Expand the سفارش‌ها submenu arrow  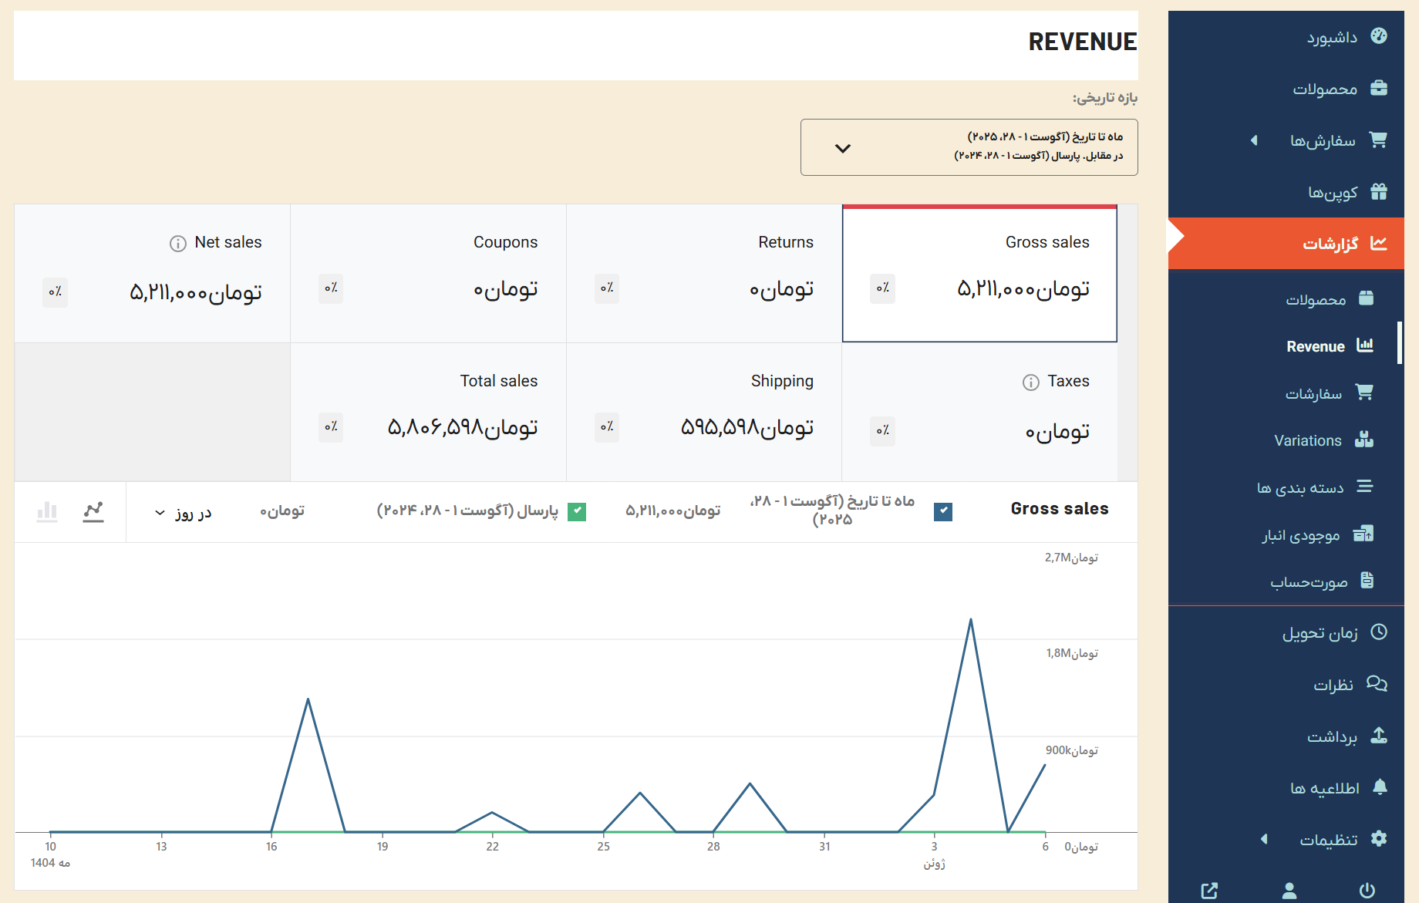point(1254,140)
